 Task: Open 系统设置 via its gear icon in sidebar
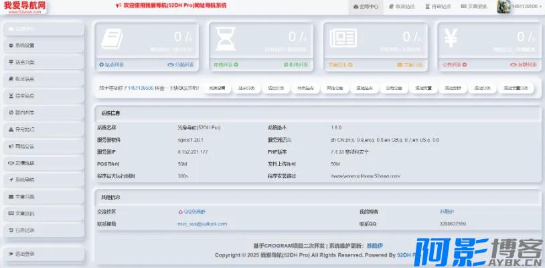click(11, 46)
